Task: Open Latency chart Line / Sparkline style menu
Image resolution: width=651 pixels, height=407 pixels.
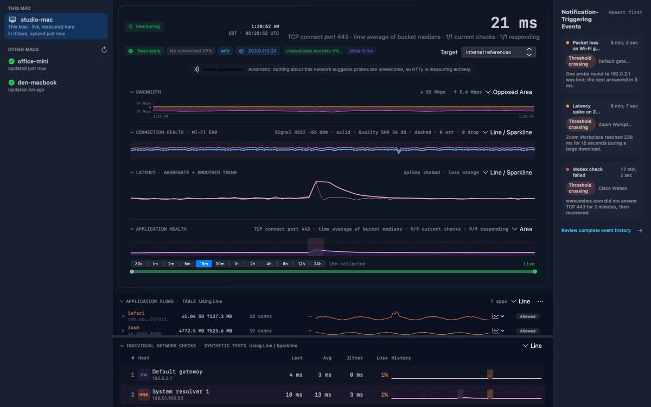Action: [507, 173]
